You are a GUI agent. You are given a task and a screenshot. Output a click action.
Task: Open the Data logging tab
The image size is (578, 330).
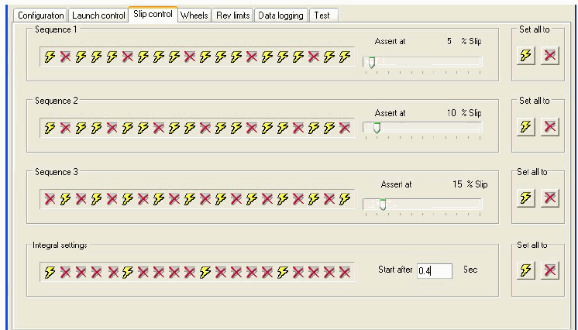(280, 15)
